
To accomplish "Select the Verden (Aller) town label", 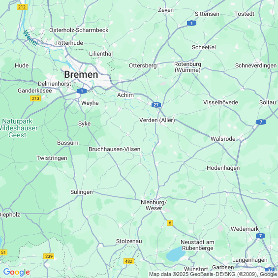I will (x=157, y=120).
